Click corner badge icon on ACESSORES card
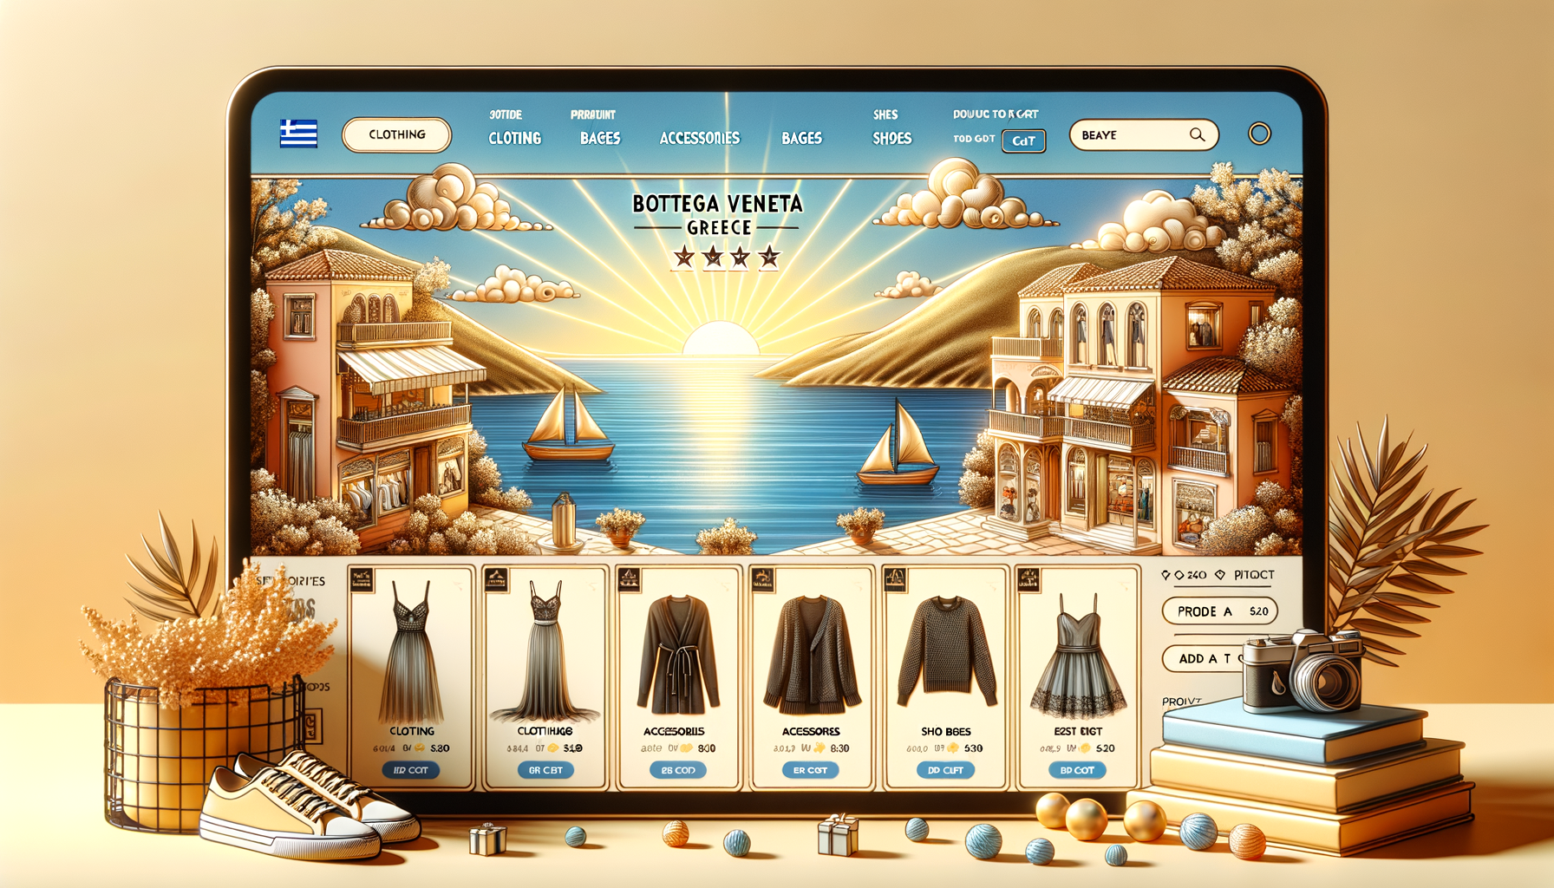Image resolution: width=1554 pixels, height=888 pixels. (x=763, y=579)
